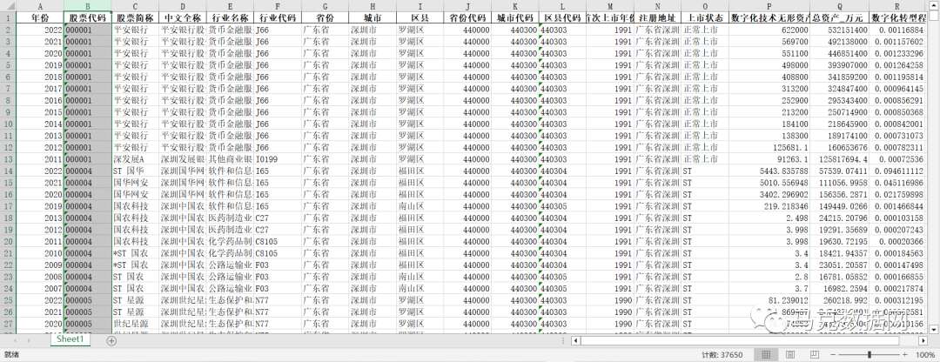Click the 上市状态 header cell

(704, 17)
